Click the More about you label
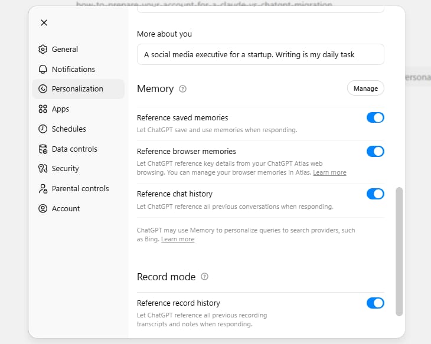The width and height of the screenshot is (431, 344). click(x=164, y=34)
